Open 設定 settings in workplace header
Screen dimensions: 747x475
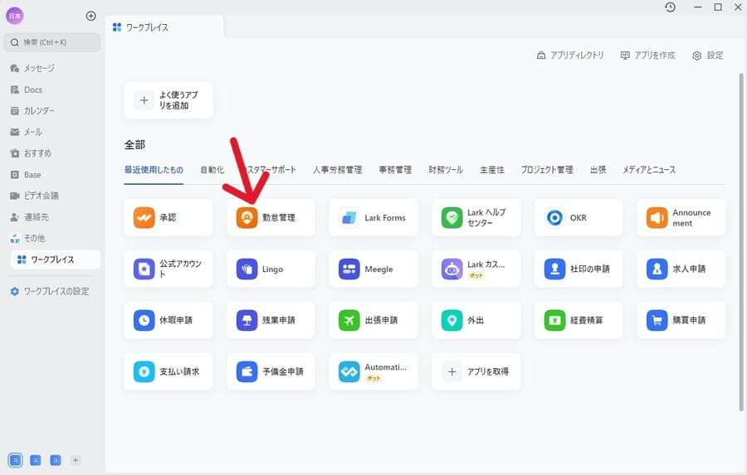click(x=708, y=56)
